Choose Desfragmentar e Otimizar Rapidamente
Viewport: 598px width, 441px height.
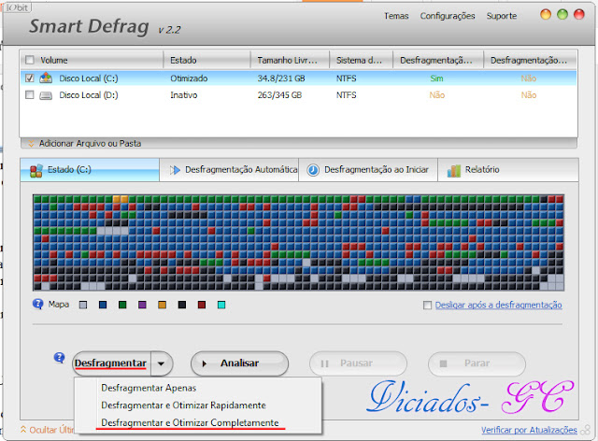click(183, 405)
